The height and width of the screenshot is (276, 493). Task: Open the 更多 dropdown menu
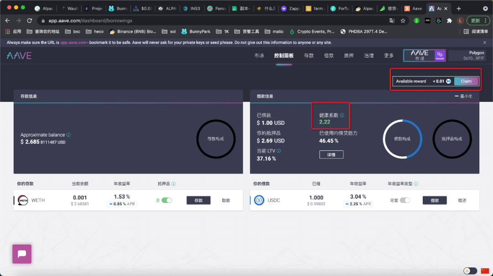click(388, 55)
